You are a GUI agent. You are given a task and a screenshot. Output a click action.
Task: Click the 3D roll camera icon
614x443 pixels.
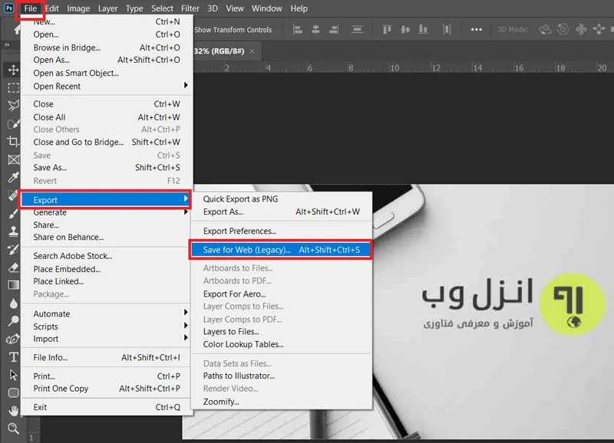[x=563, y=29]
